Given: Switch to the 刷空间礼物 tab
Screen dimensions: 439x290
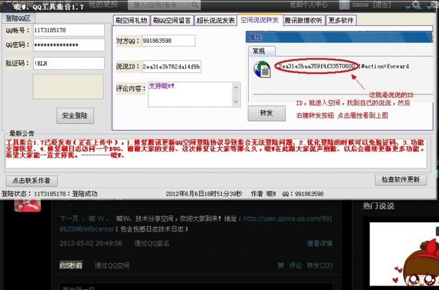Looking at the screenshot, I should point(131,20).
